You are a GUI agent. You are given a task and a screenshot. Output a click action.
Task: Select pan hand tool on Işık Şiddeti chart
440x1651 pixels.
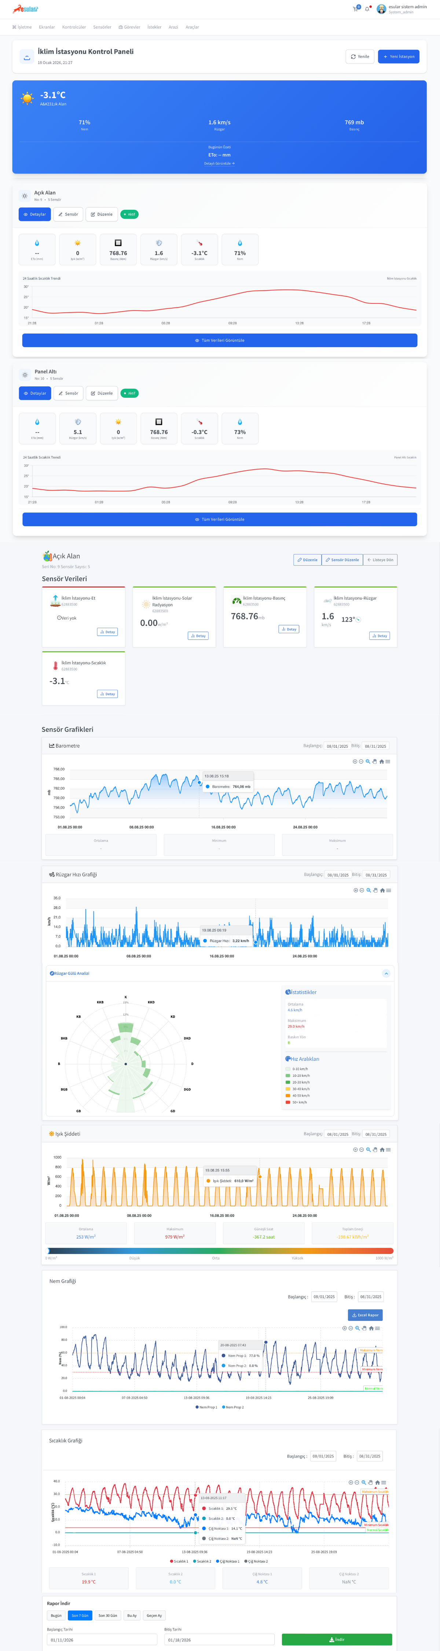[x=375, y=1149]
